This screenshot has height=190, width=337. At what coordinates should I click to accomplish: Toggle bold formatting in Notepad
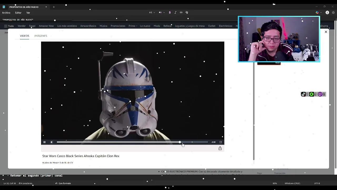point(170,12)
